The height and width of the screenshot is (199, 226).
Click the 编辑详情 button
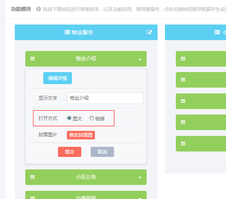point(58,78)
